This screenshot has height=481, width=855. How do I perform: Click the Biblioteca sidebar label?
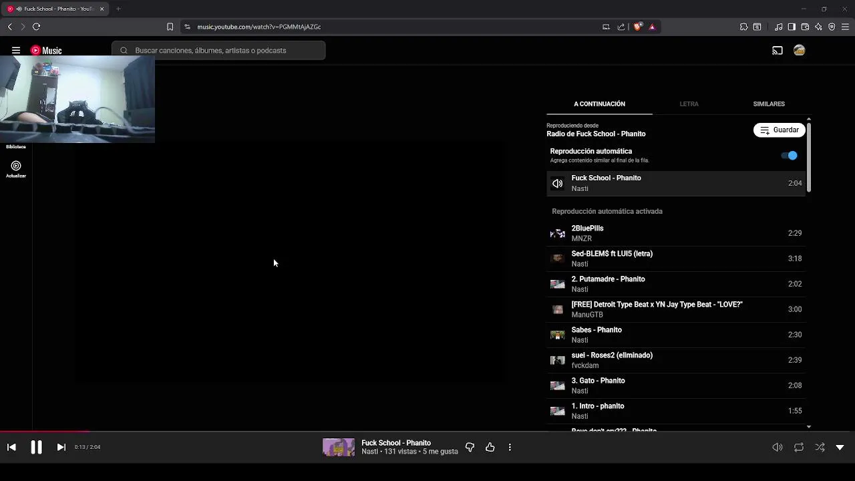point(16,147)
